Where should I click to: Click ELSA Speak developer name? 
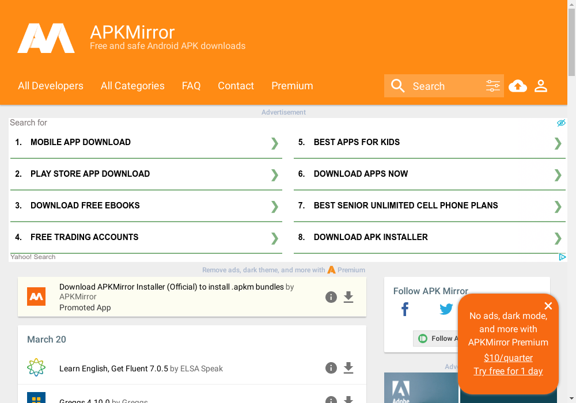point(201,368)
